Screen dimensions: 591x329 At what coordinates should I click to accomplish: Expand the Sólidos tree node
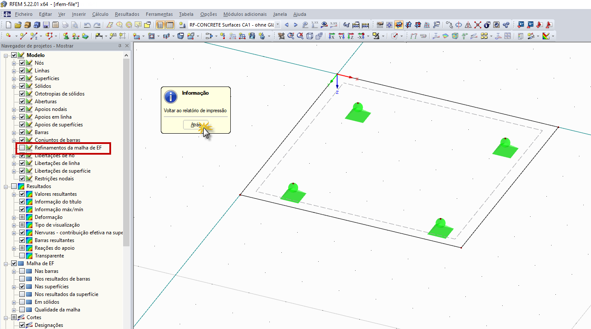click(x=14, y=86)
